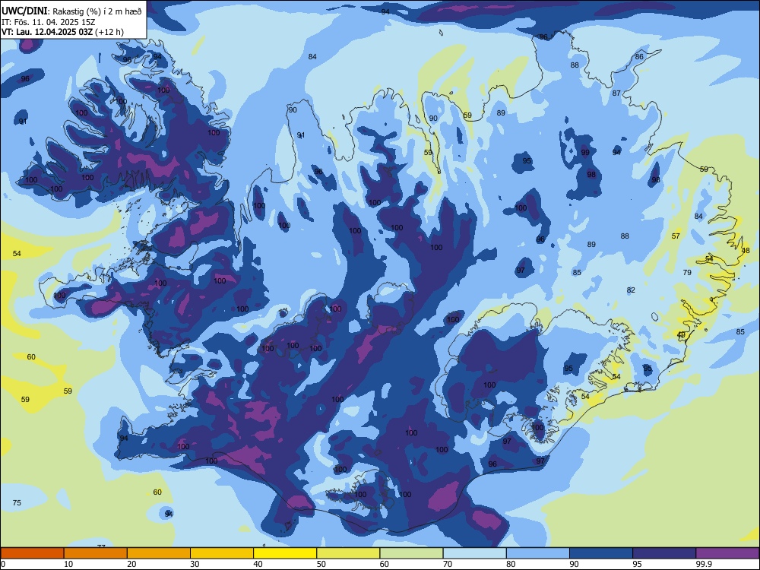Select the legend label '70' under the color bar
760x570 pixels.
448,564
